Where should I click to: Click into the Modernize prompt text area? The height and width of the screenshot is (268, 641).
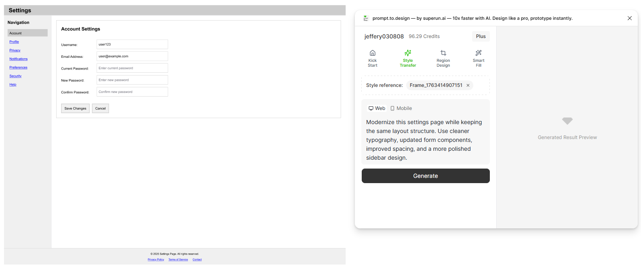426,140
